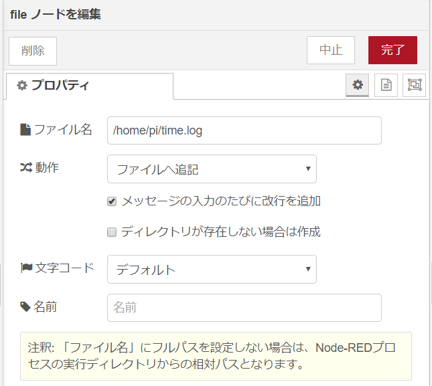Viewport: 432px width, 386px height.
Task: Click the flag icon beside 文字コード
Action: (26, 268)
